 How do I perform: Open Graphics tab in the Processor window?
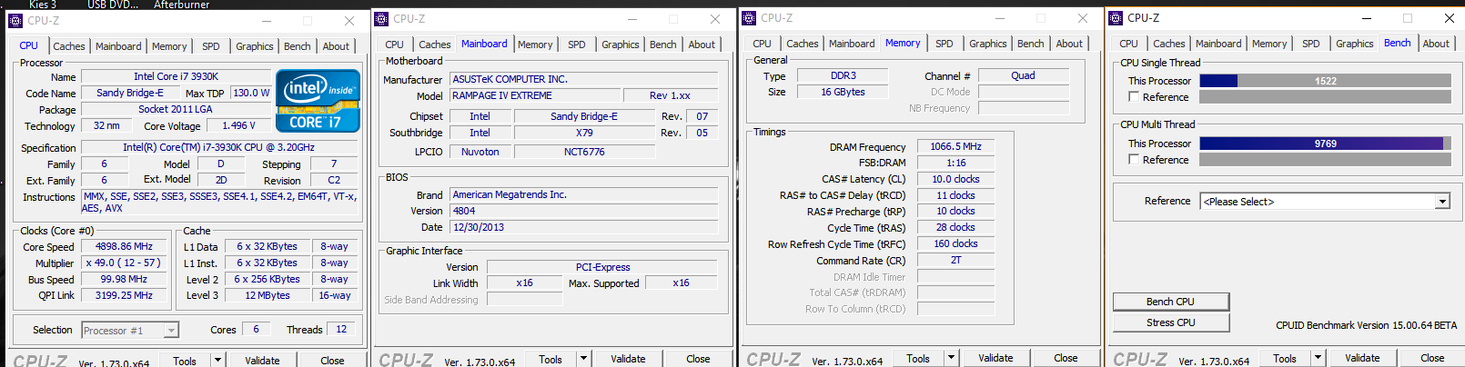pos(255,46)
